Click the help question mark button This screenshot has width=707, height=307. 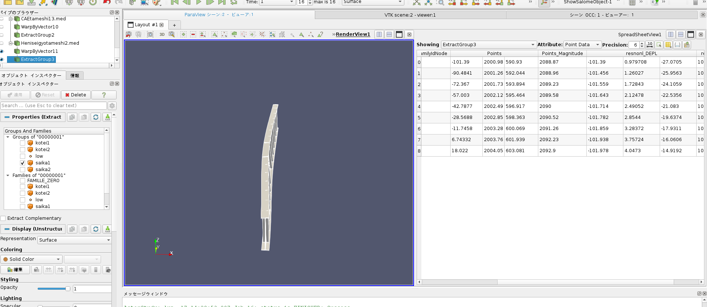[x=104, y=95]
